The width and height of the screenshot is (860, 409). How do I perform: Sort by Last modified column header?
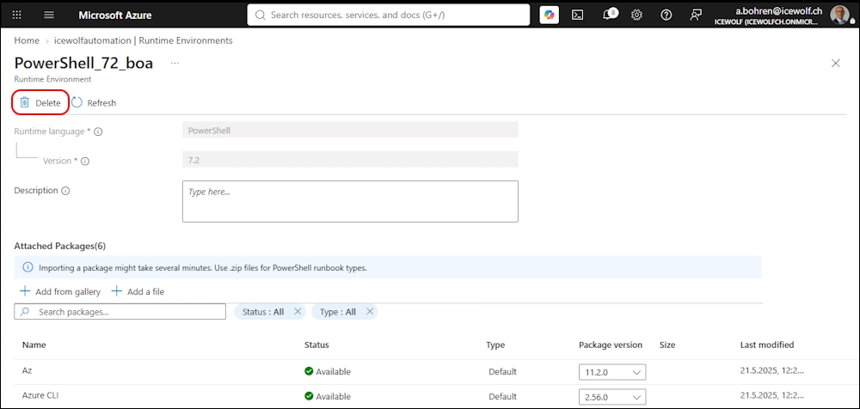(x=767, y=345)
